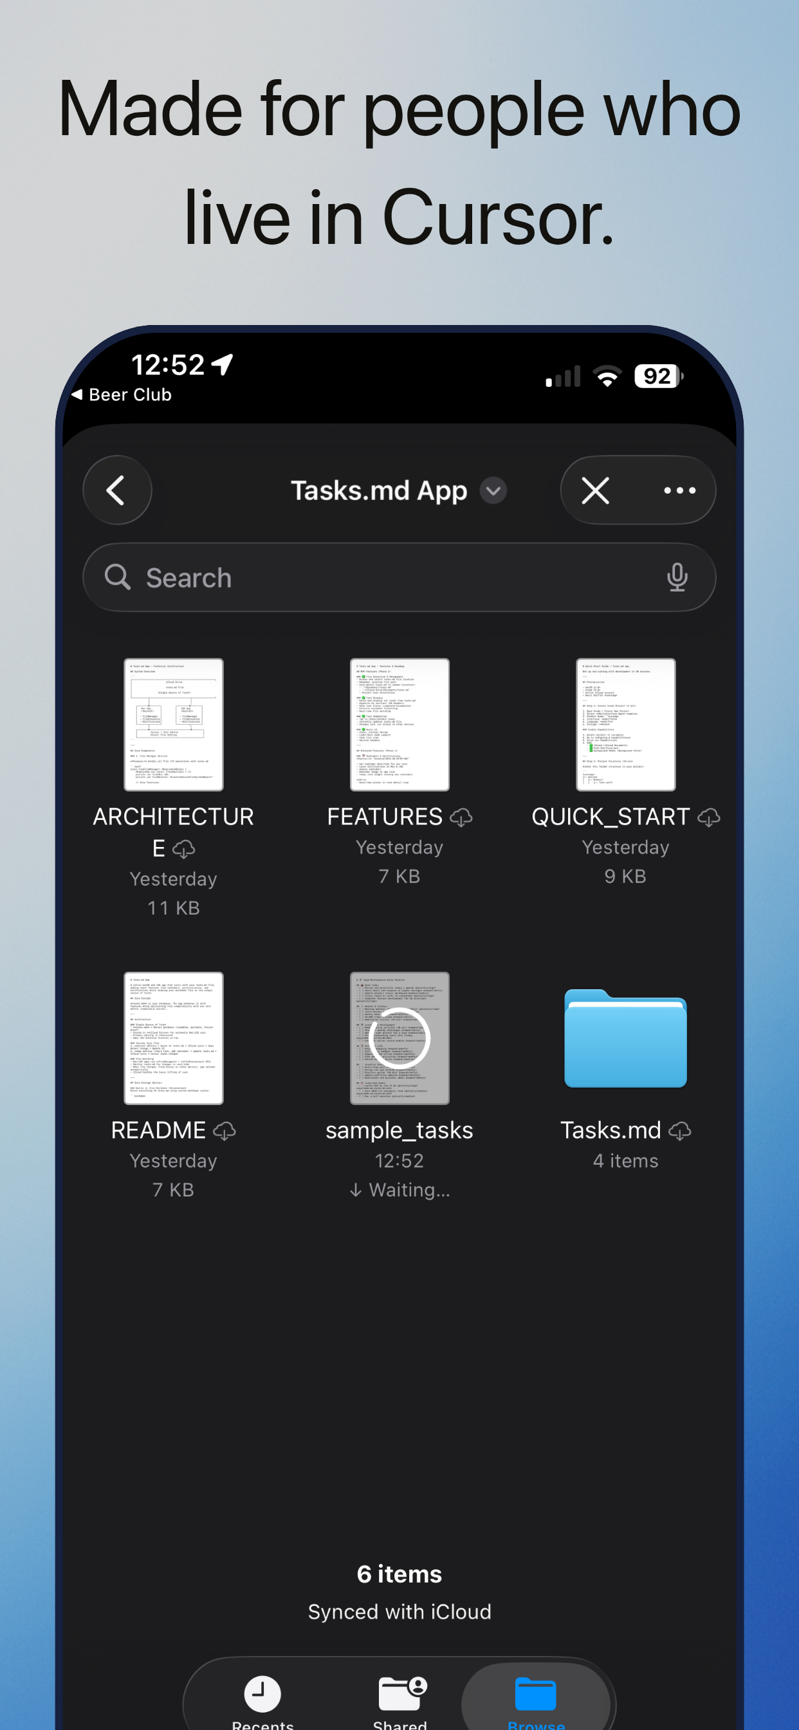
Task: Switch to the Recents tab
Action: 262,1700
